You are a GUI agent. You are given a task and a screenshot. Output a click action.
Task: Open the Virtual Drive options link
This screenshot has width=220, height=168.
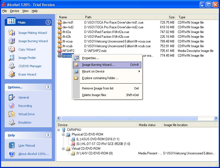click(26, 114)
